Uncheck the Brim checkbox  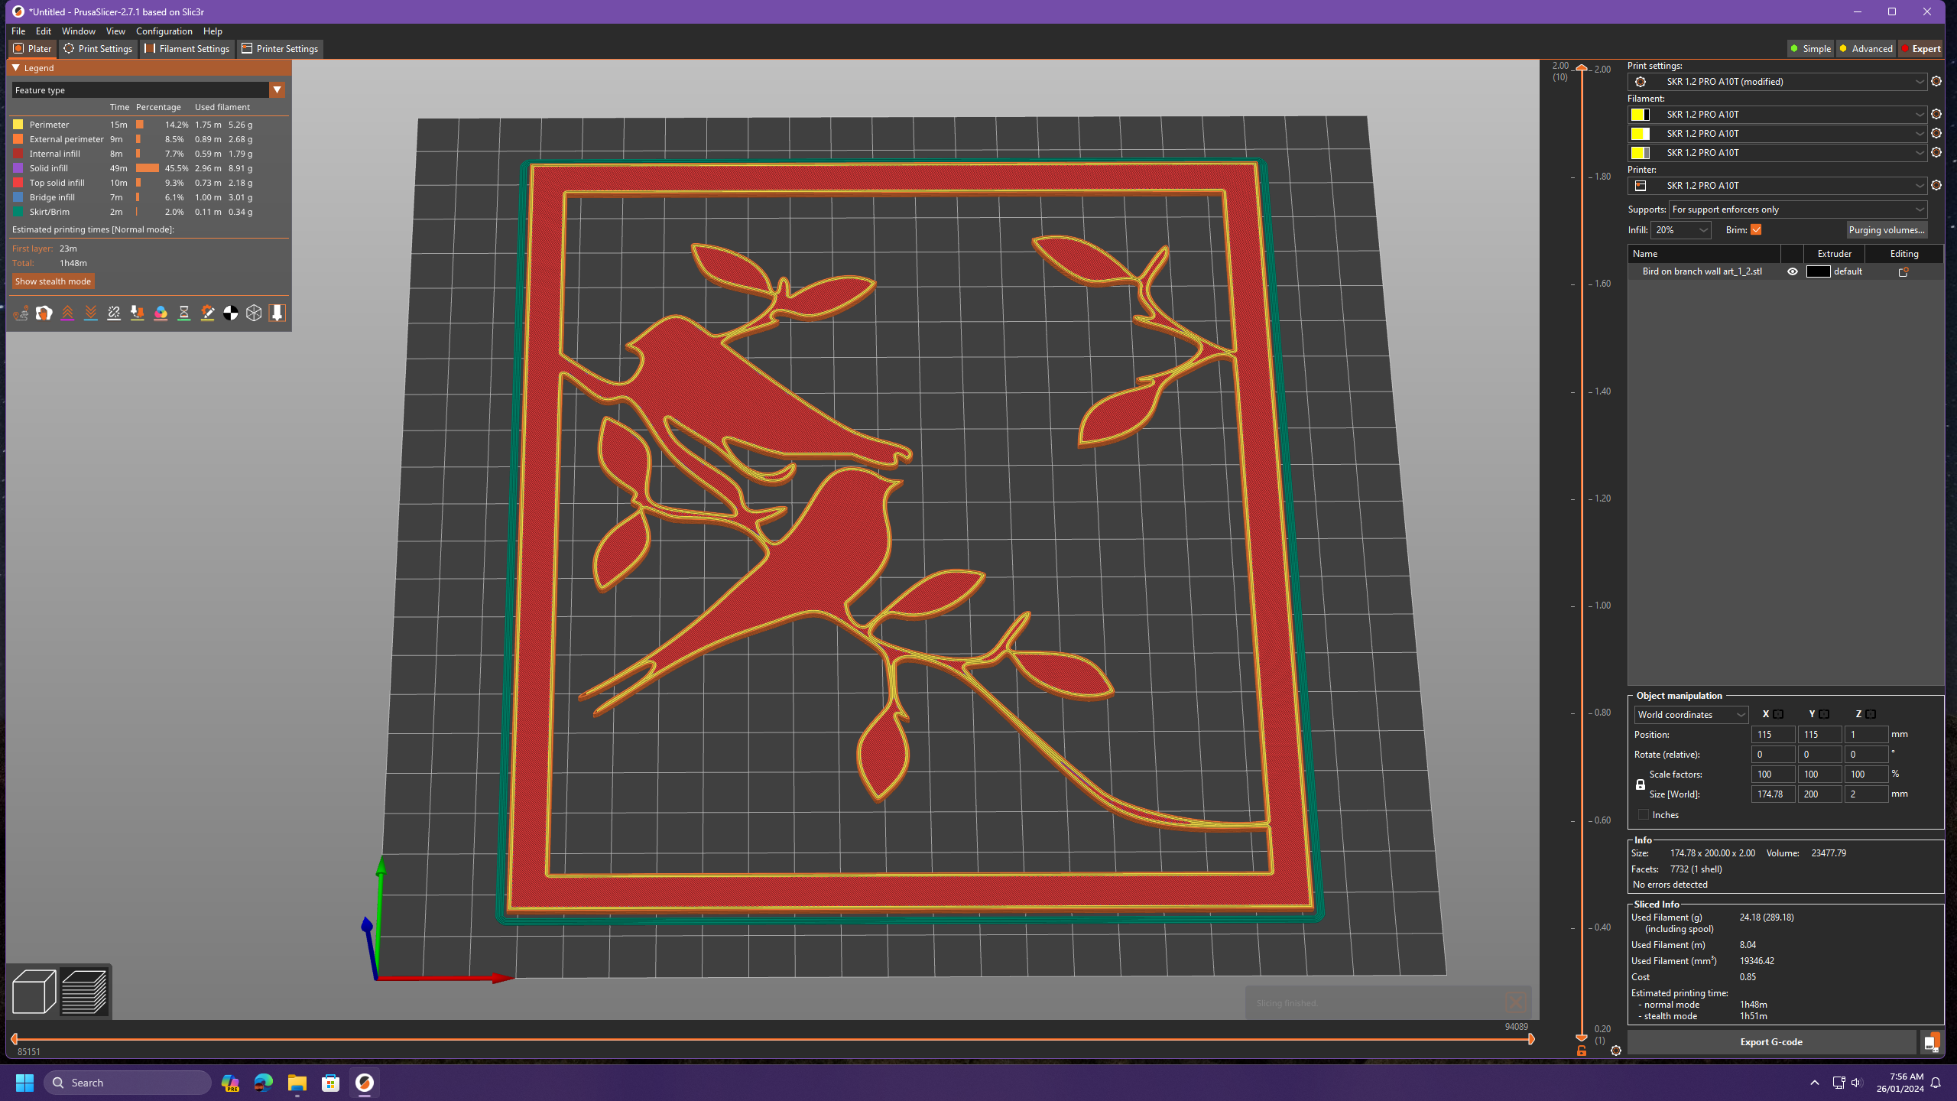pos(1756,229)
